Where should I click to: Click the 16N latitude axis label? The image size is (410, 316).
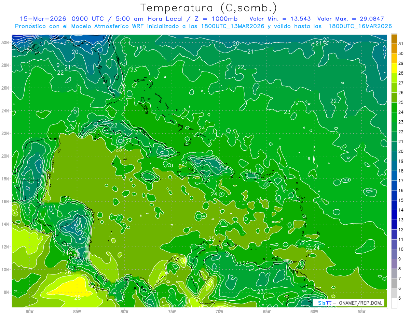click(5, 201)
